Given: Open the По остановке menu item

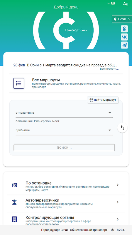Looking at the screenshot, I should (66, 186).
